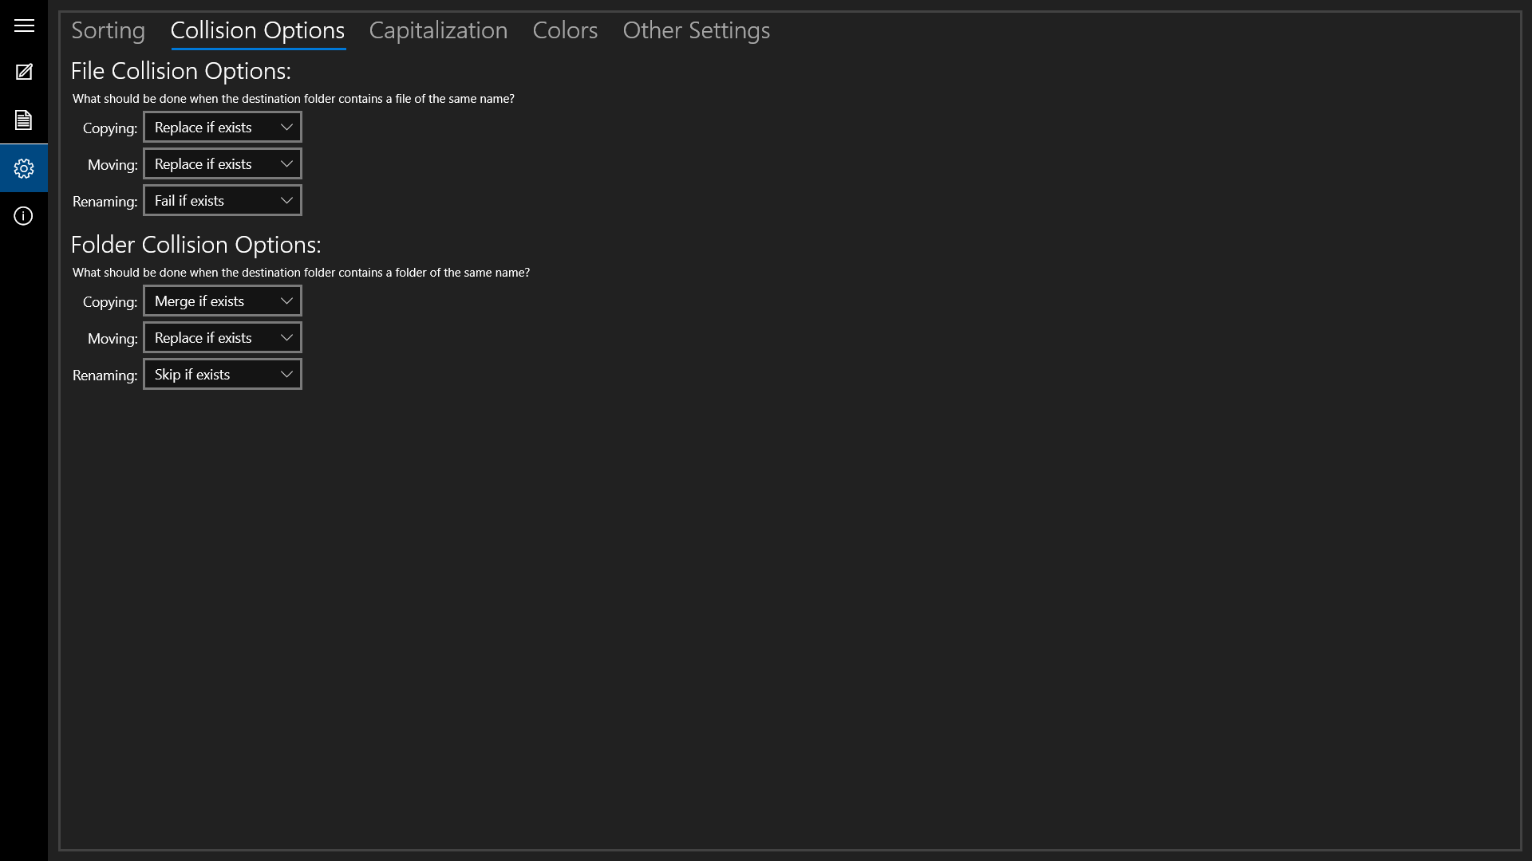This screenshot has width=1532, height=861.
Task: Open the hamburger navigation menu
Action: pyautogui.click(x=24, y=26)
